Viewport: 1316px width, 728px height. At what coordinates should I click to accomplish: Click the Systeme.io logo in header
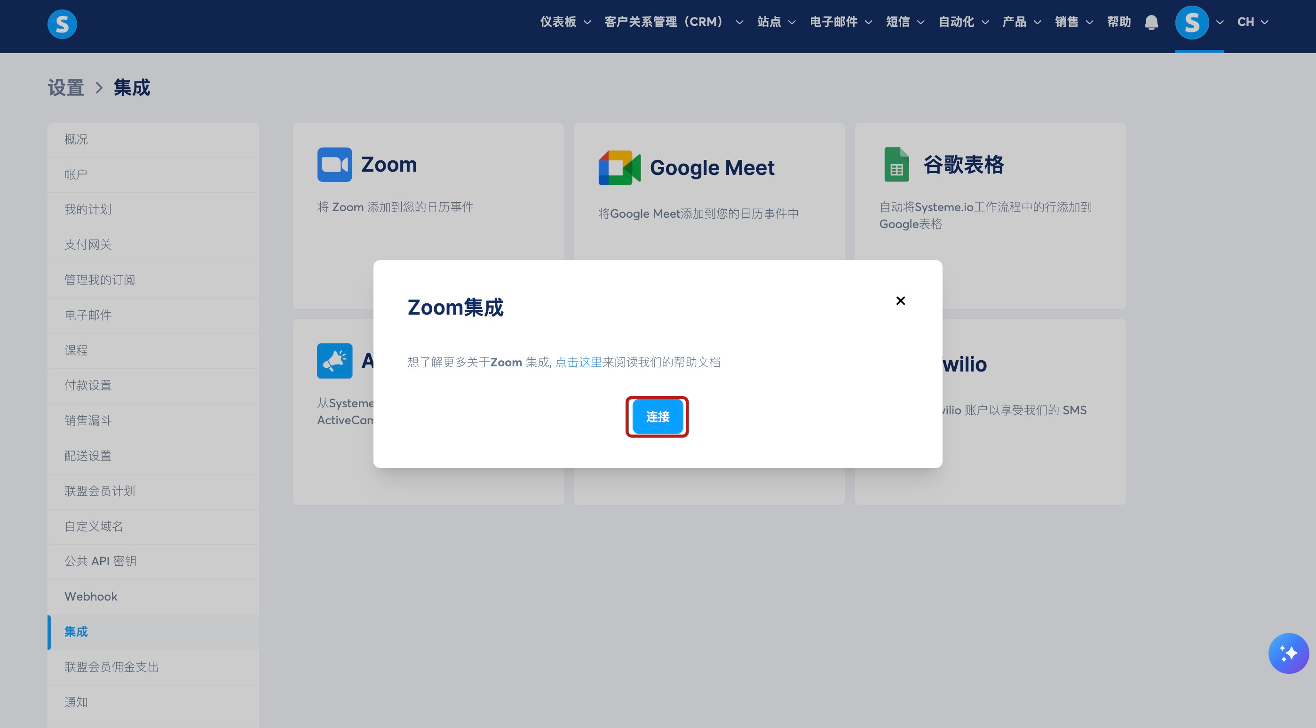point(62,24)
